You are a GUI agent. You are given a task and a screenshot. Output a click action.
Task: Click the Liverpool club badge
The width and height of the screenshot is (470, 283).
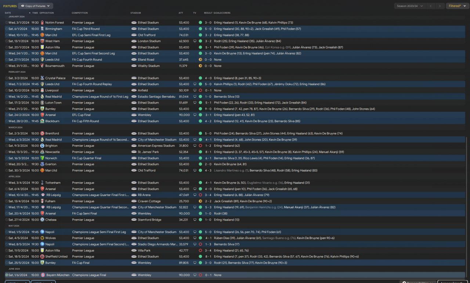pyautogui.click(x=42, y=90)
